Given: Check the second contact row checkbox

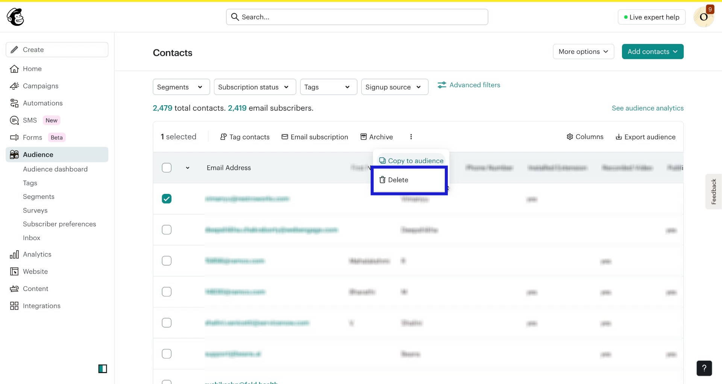Looking at the screenshot, I should tap(167, 230).
